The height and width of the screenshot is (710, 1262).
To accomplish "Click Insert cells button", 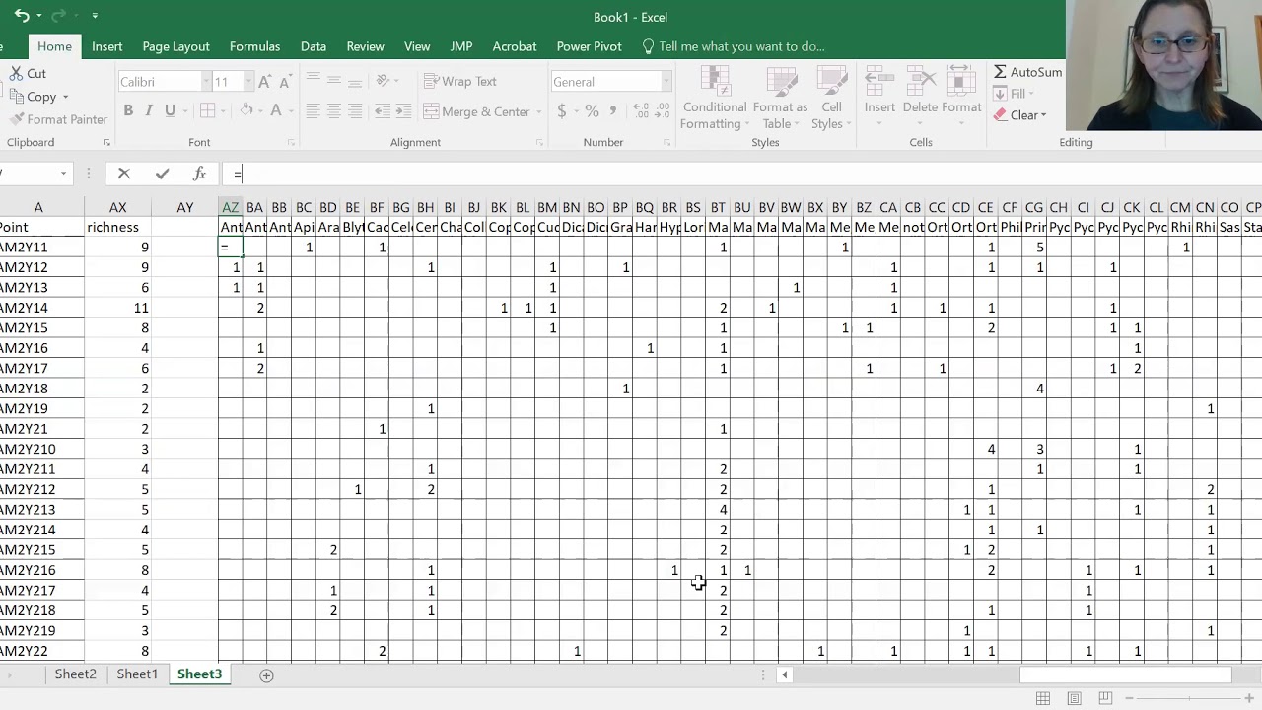I will coord(879,94).
